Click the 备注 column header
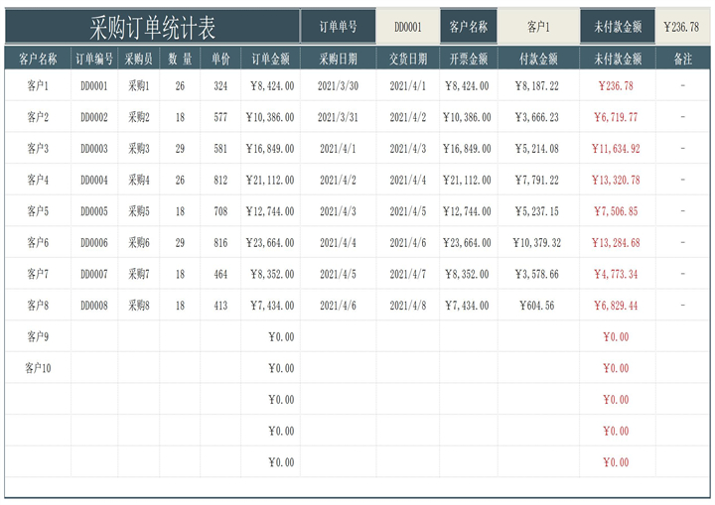715x505 pixels. 682,60
